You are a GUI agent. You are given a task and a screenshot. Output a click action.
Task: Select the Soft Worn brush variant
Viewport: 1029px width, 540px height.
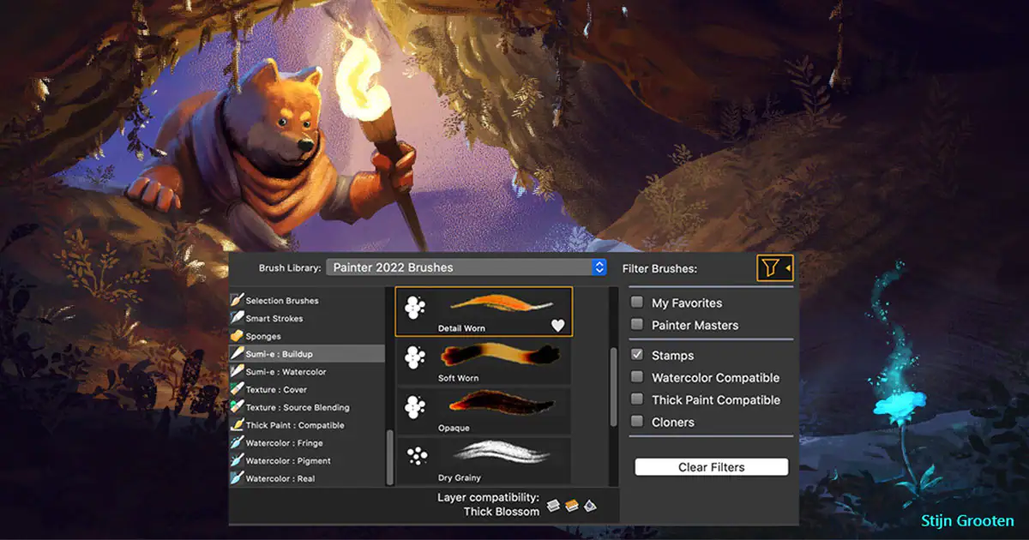point(484,362)
